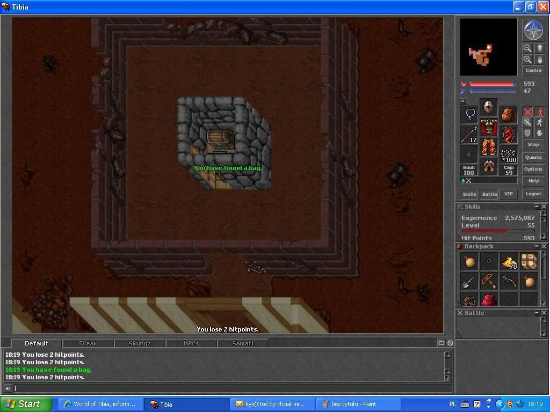Image resolution: width=550 pixels, height=412 pixels.
Task: Click the empty ring slot
Action: (469, 154)
